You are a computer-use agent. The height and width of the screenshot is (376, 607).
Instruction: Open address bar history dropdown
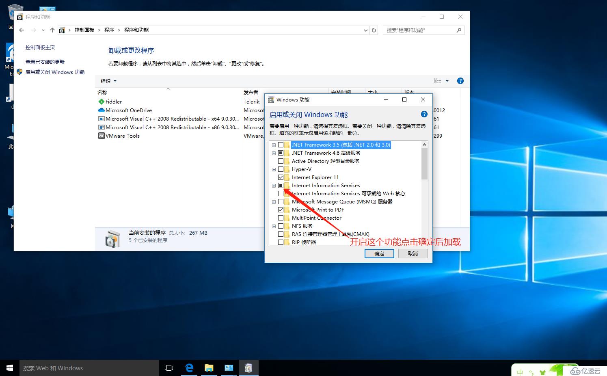365,30
